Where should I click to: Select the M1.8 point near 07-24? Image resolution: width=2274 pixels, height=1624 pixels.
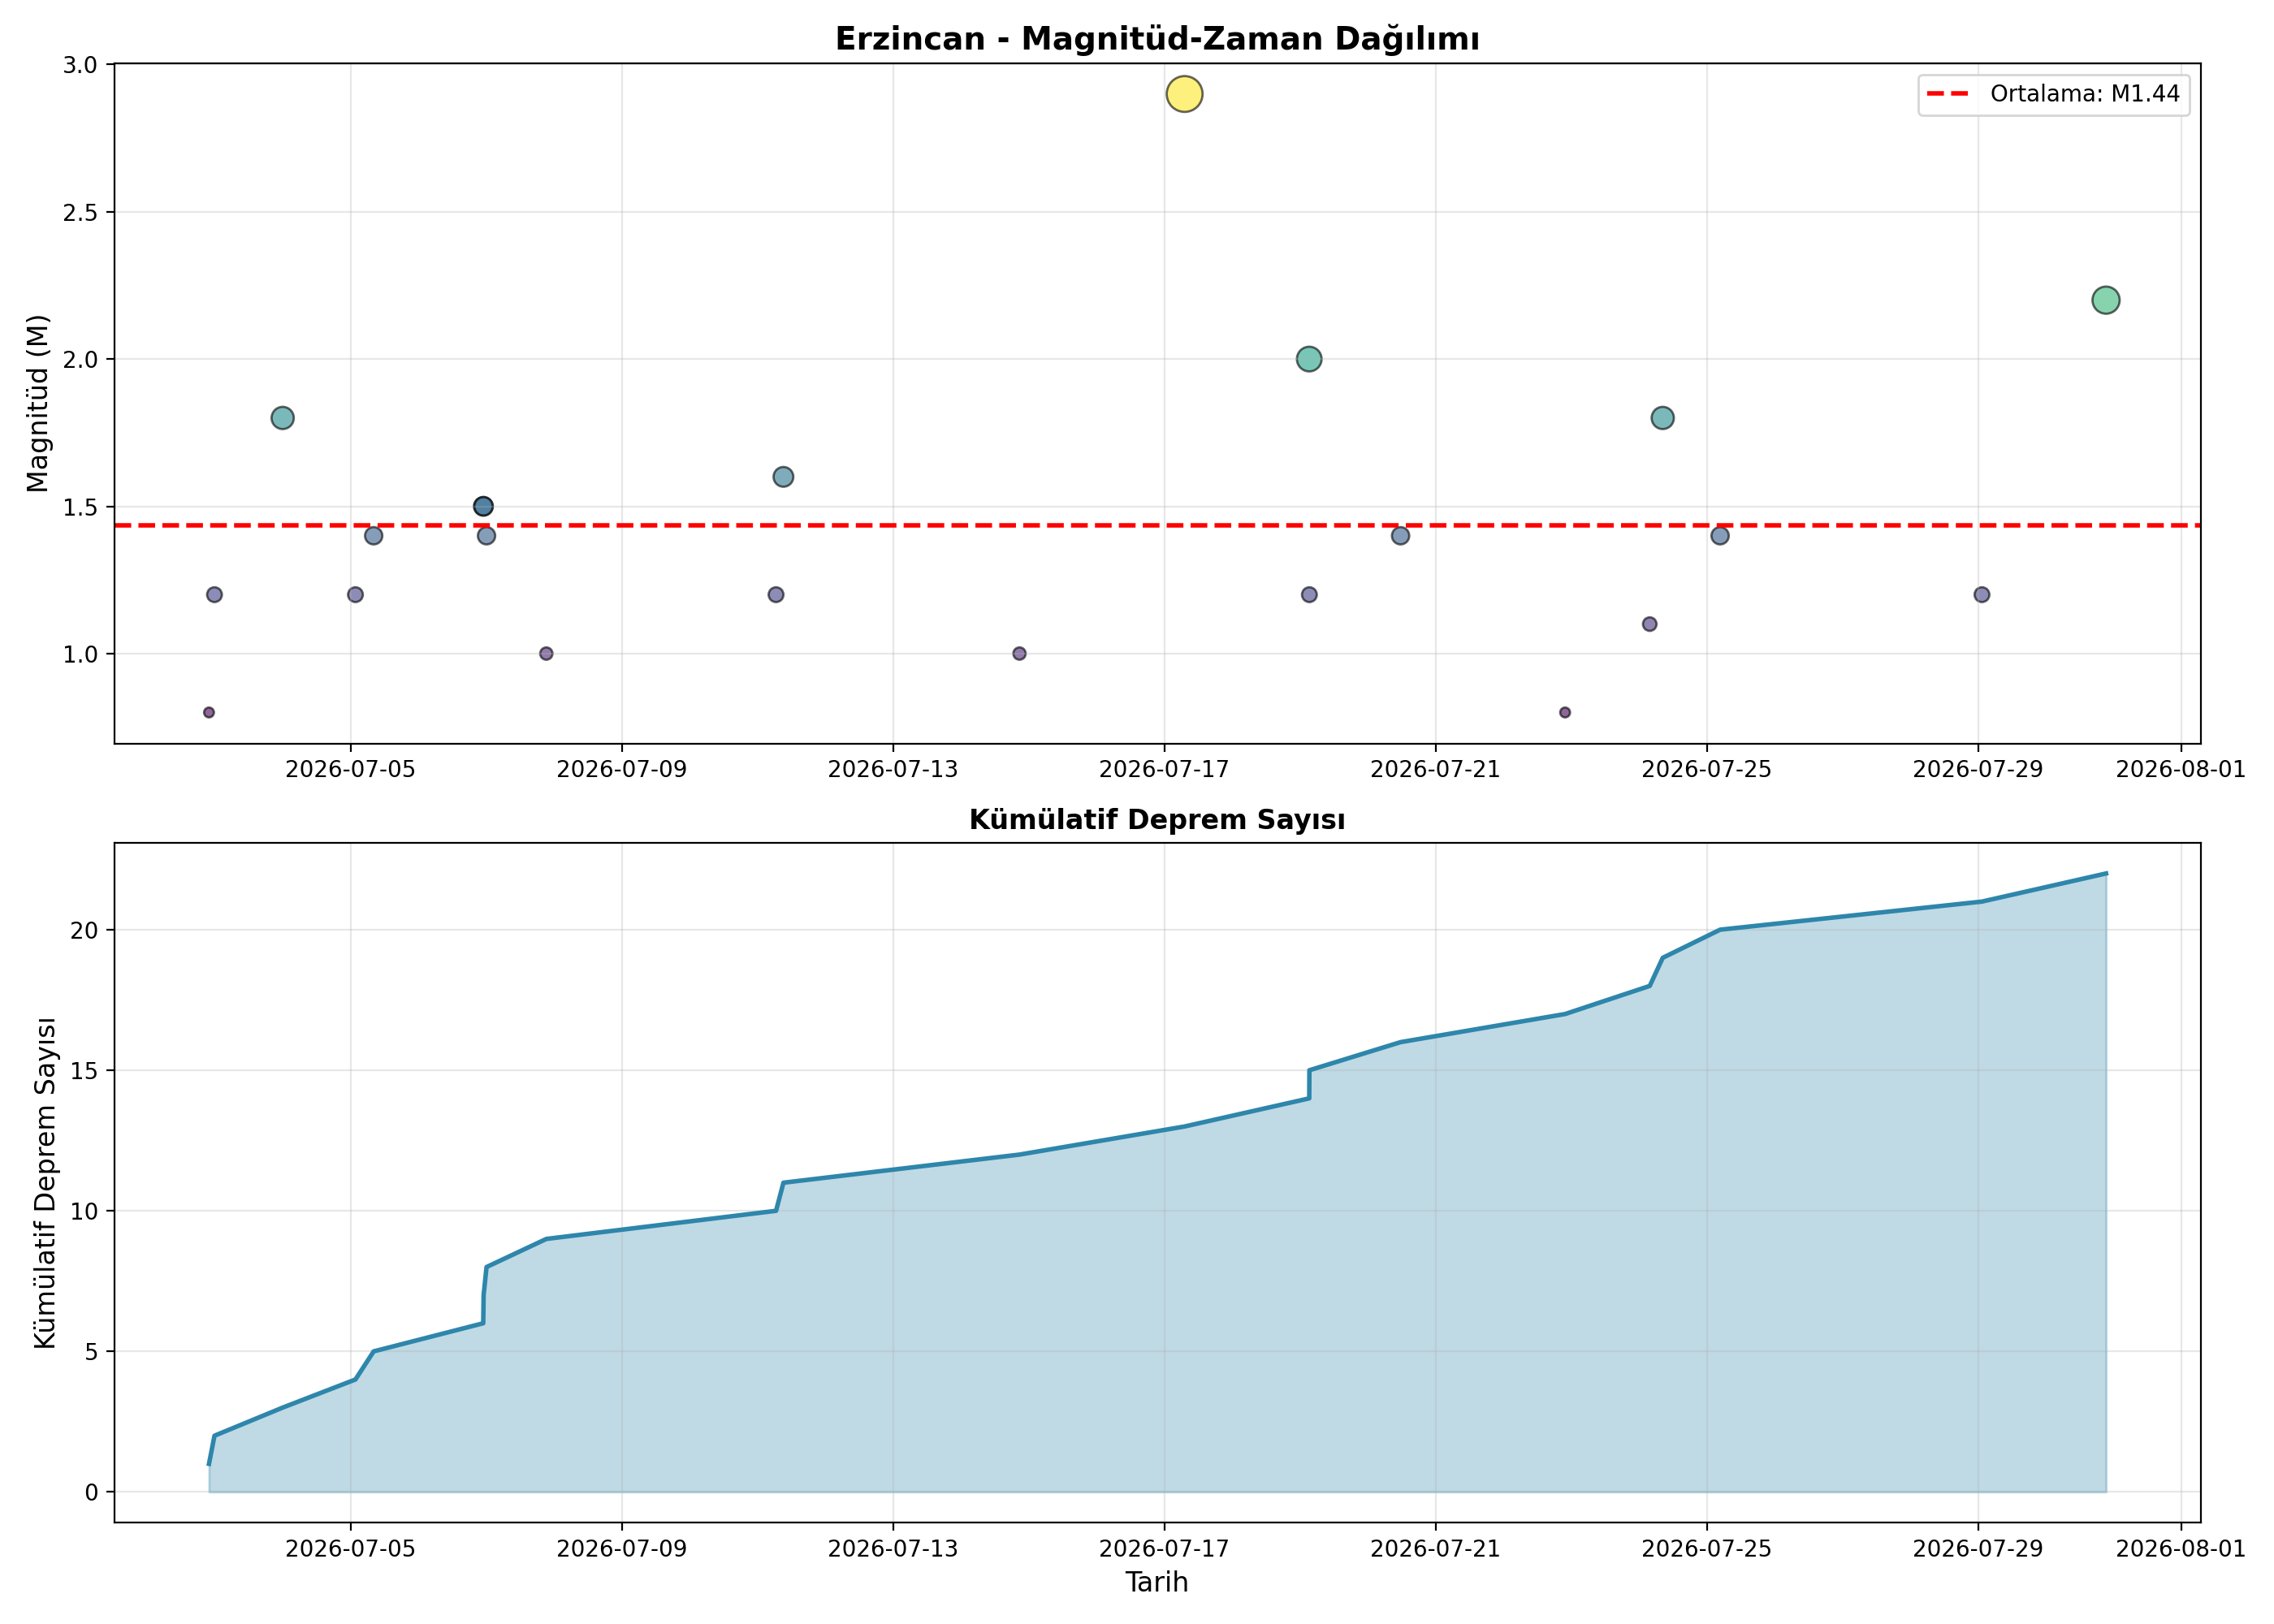(x=1662, y=418)
